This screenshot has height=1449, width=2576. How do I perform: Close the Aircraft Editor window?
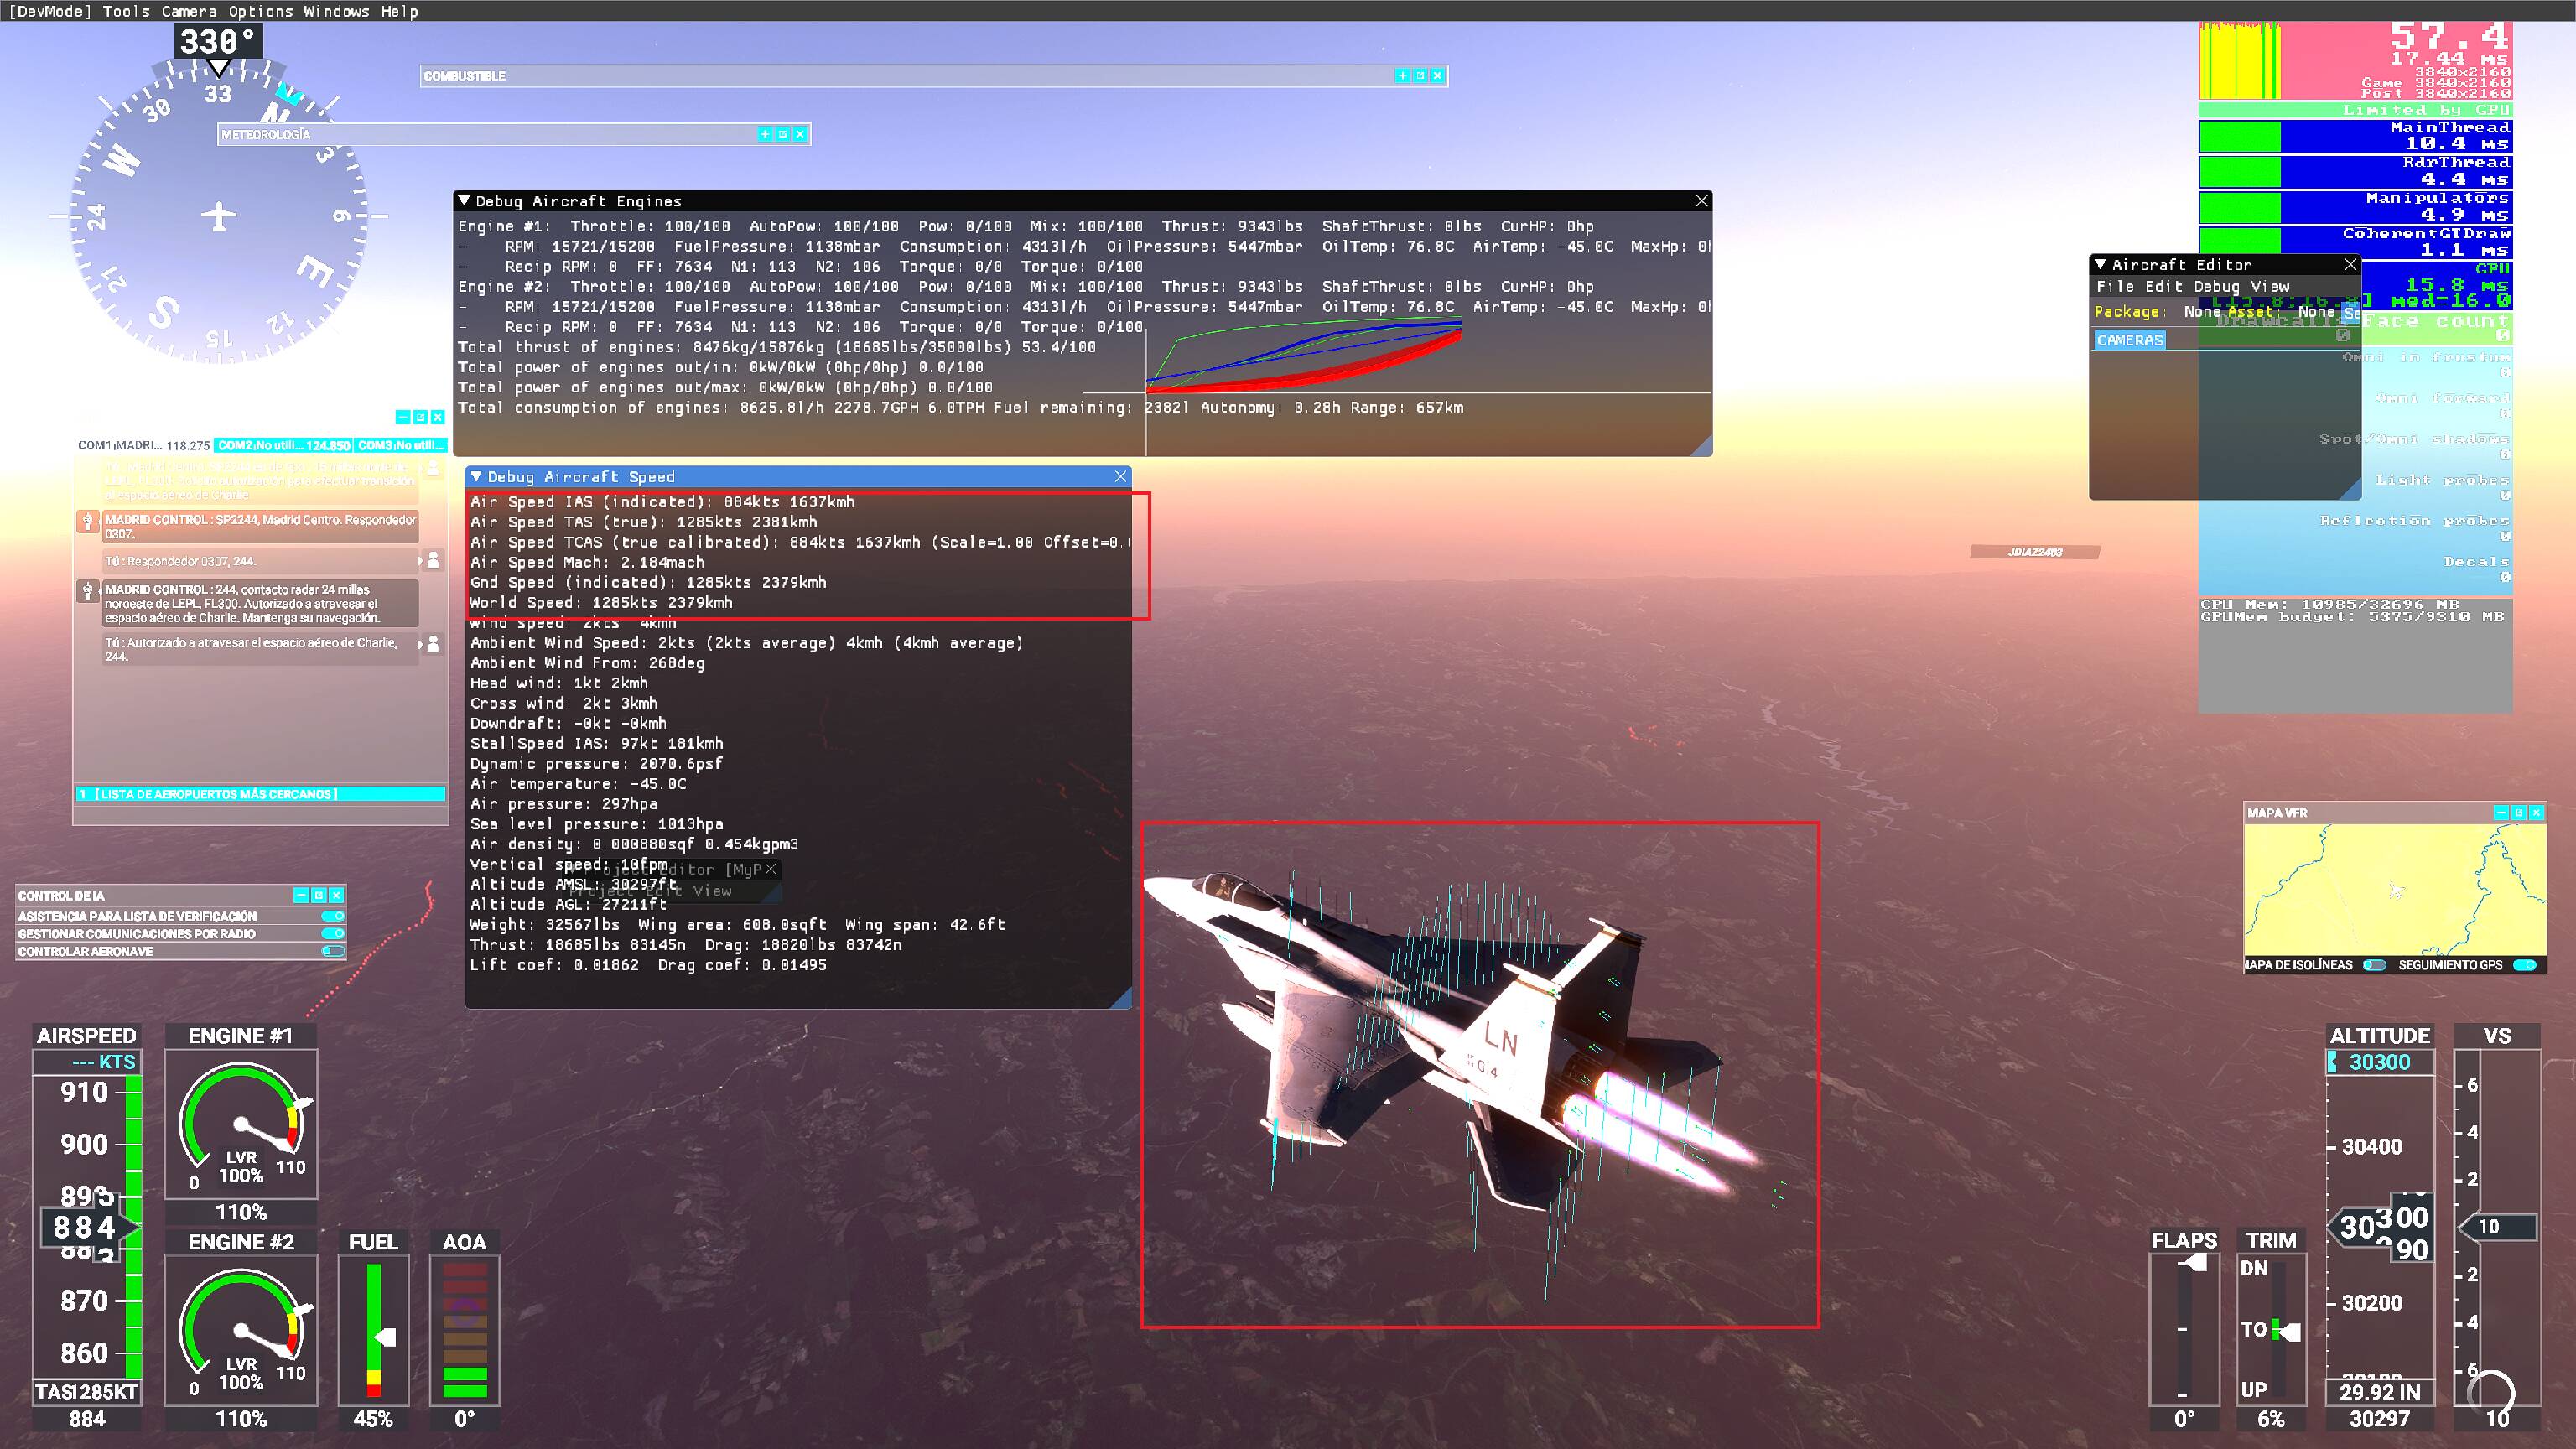(2350, 265)
